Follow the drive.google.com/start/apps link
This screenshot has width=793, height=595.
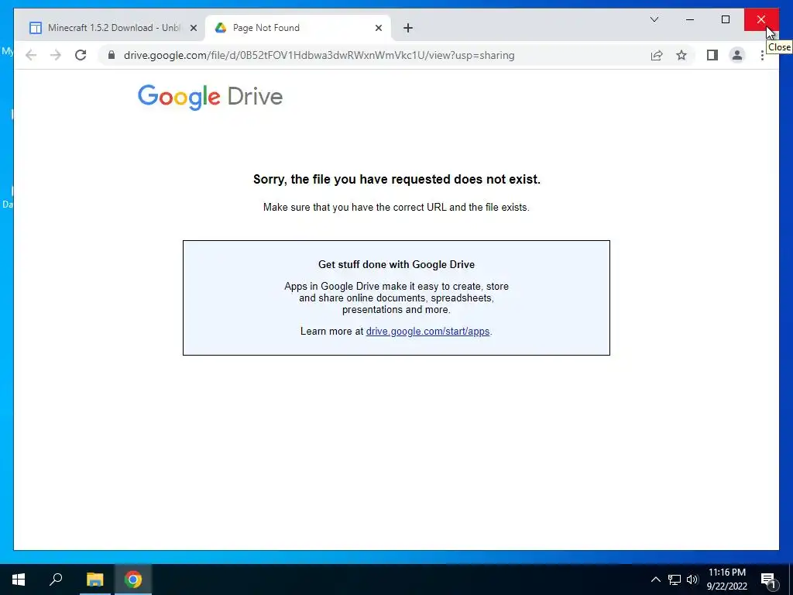tap(427, 332)
